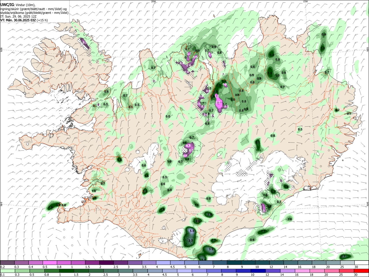Click the '20W' longitude label
The height and width of the screenshot is (277, 369).
click(x=153, y=1)
